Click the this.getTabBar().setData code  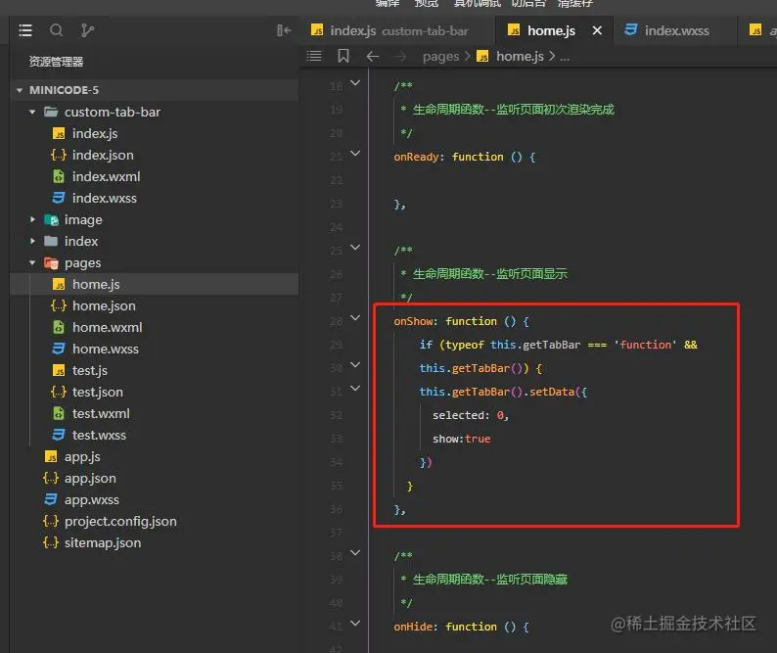tap(503, 392)
